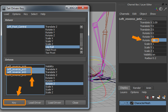This screenshot has width=168, height=112.
Task: Click the arrow icon in Channel Box header
Action: pos(165,9)
